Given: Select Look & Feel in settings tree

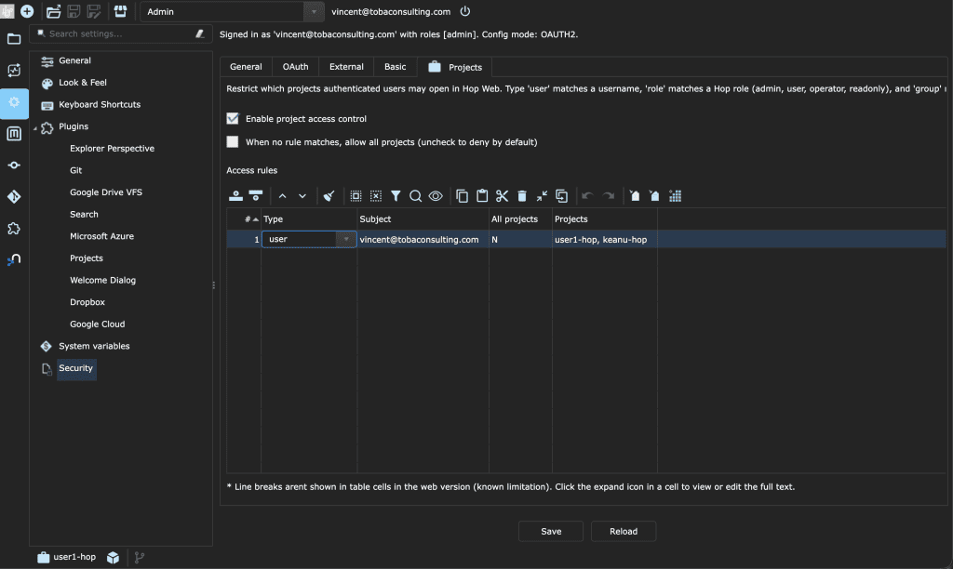Looking at the screenshot, I should click(x=83, y=82).
